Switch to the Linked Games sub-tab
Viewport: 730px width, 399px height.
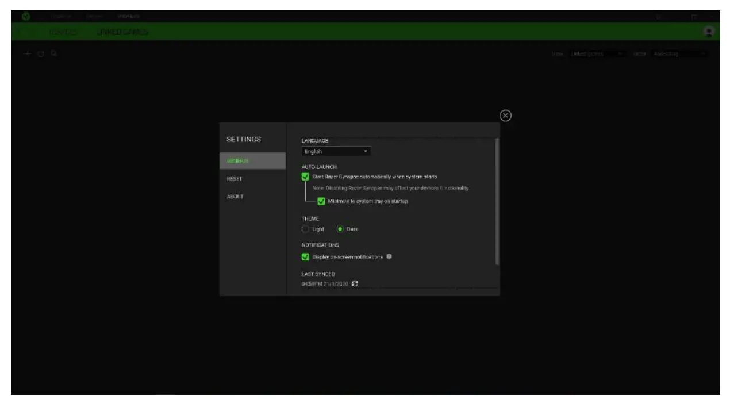pos(121,32)
